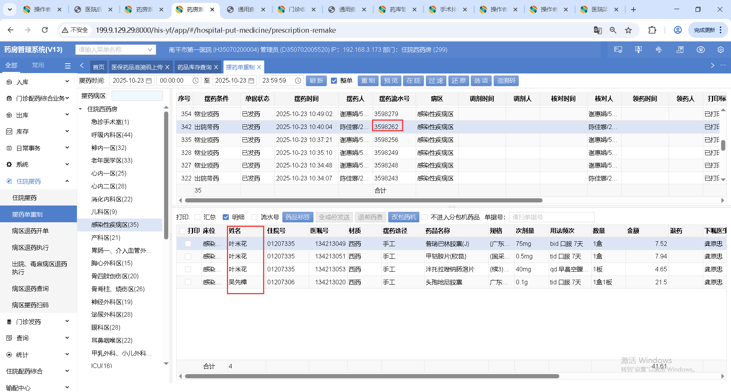Open the start date calendar icon

[149, 81]
